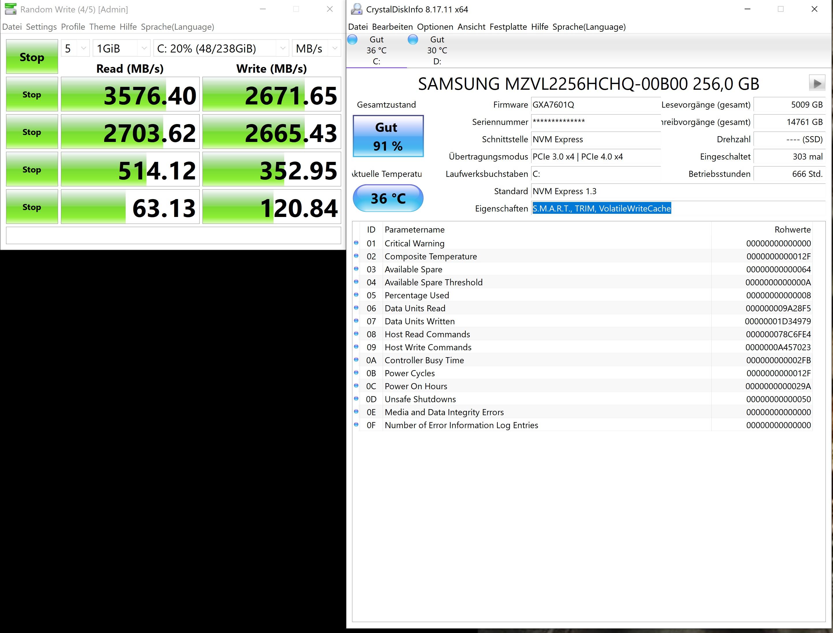The width and height of the screenshot is (833, 633).
Task: Click the Übertragungsmodus field PCIe 3.0 x4
Action: click(596, 157)
